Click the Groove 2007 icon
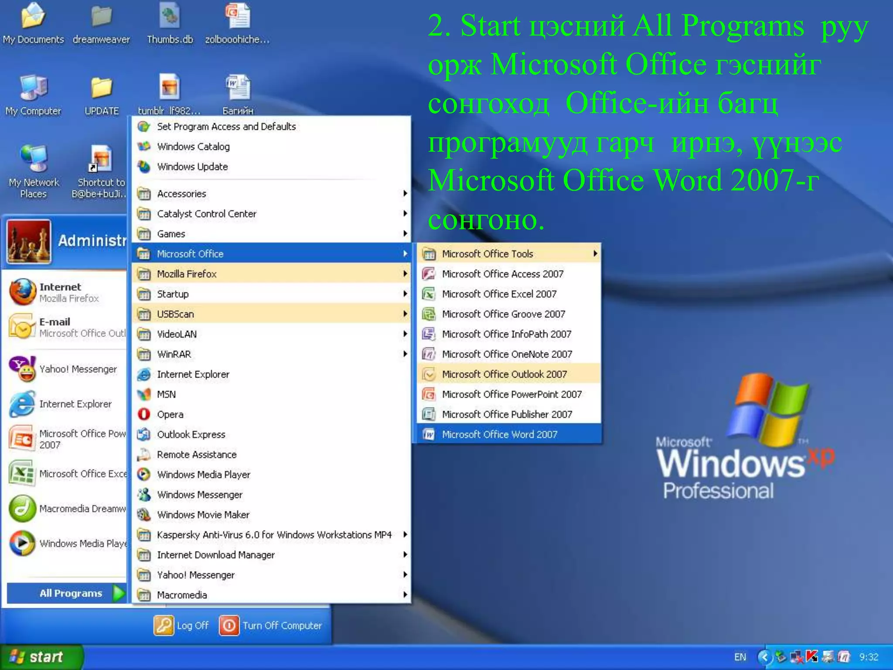 [x=429, y=314]
